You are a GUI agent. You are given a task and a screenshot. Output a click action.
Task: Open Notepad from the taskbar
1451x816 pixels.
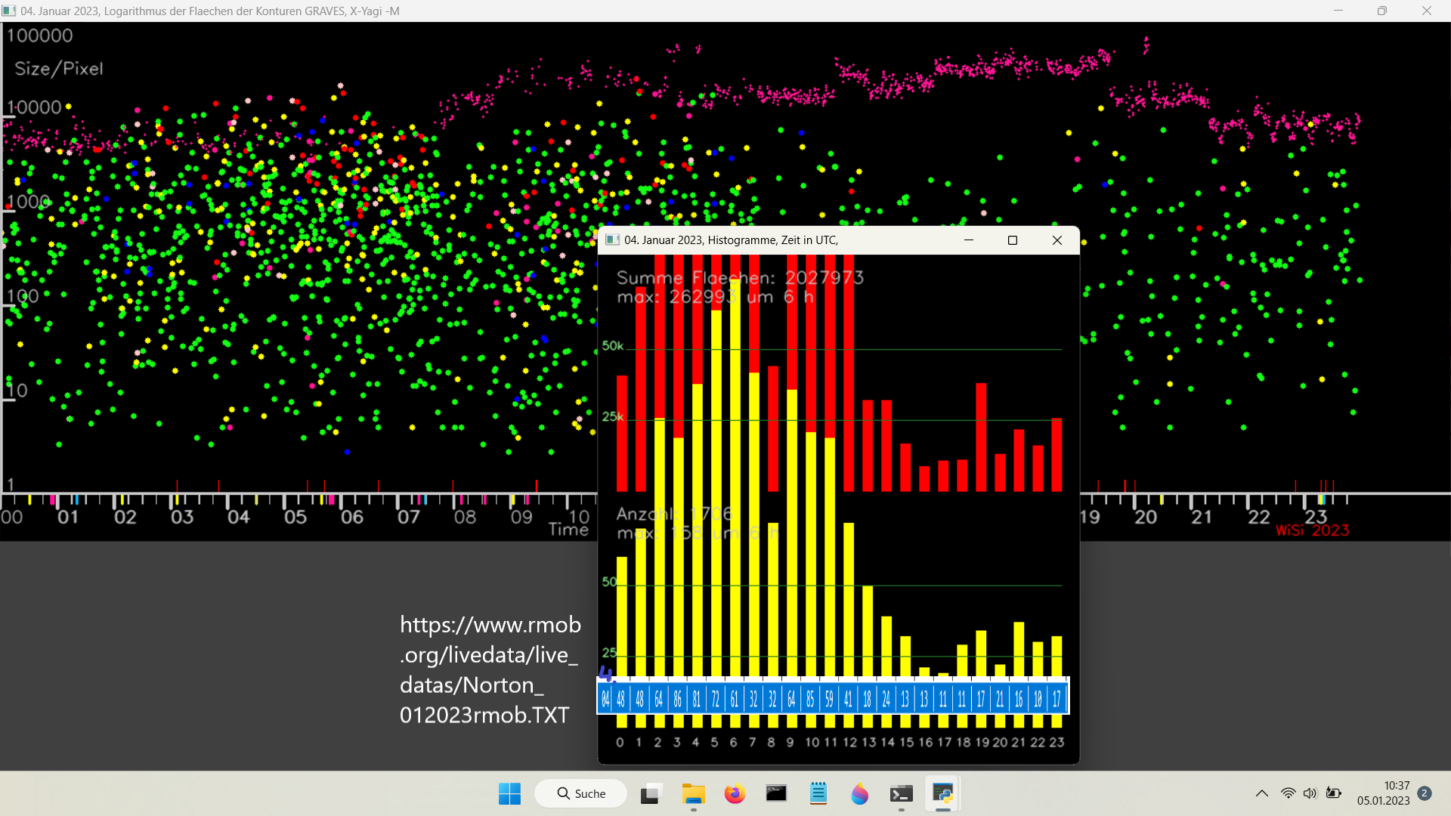pyautogui.click(x=818, y=793)
